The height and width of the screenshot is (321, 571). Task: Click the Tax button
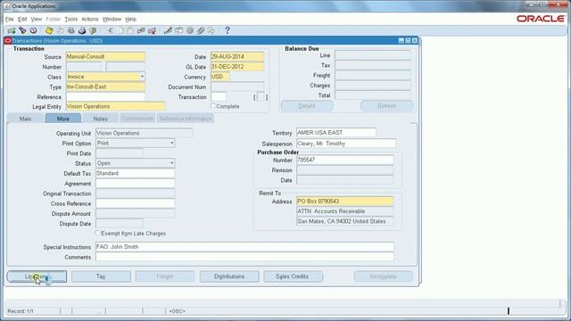[x=101, y=276]
